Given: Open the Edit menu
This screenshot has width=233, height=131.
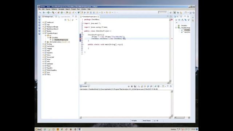Looking at the screenshot, I should coord(43,9).
